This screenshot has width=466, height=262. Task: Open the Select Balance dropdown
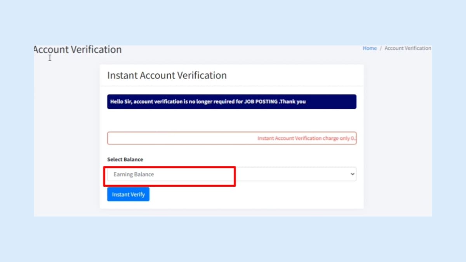(231, 174)
